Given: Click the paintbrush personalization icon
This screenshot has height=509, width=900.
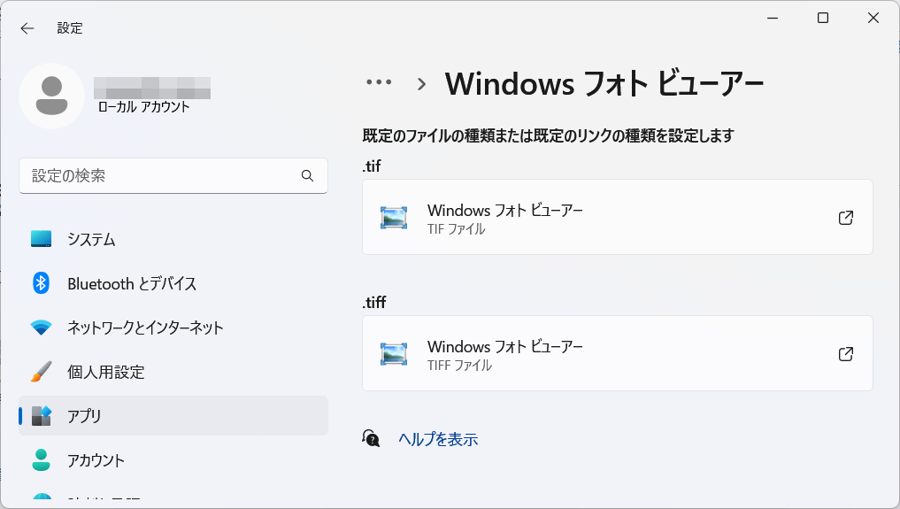Looking at the screenshot, I should pos(41,372).
